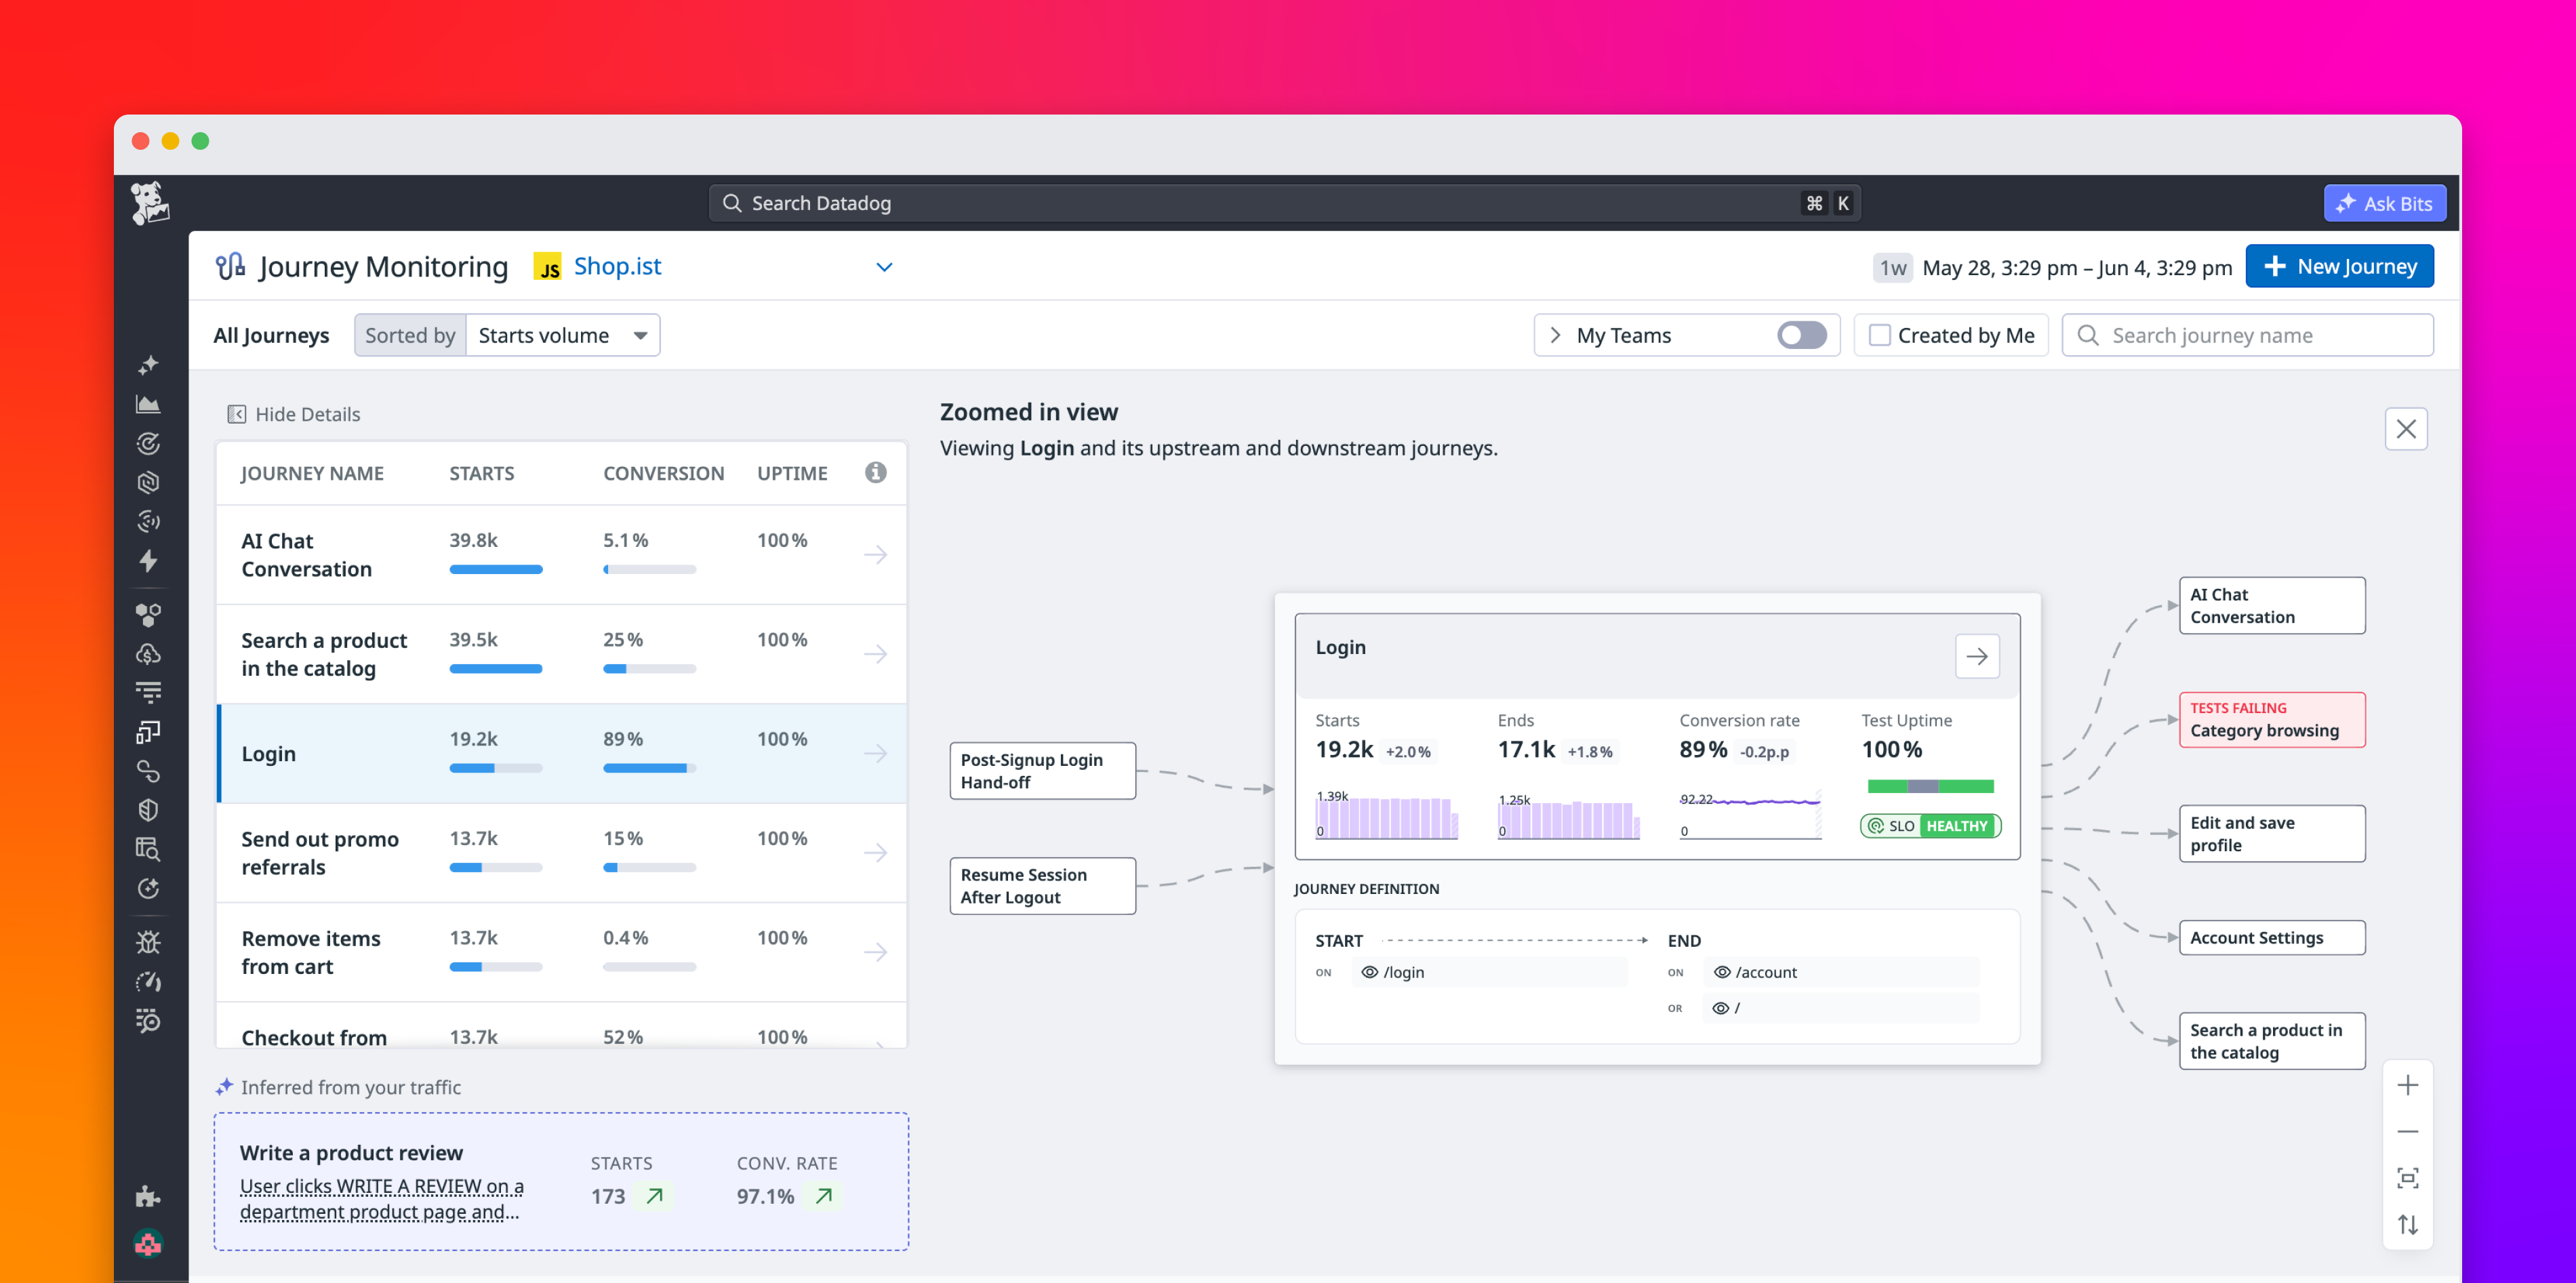Click the up-down arrows map control
This screenshot has height=1283, width=2576.
[x=2407, y=1225]
